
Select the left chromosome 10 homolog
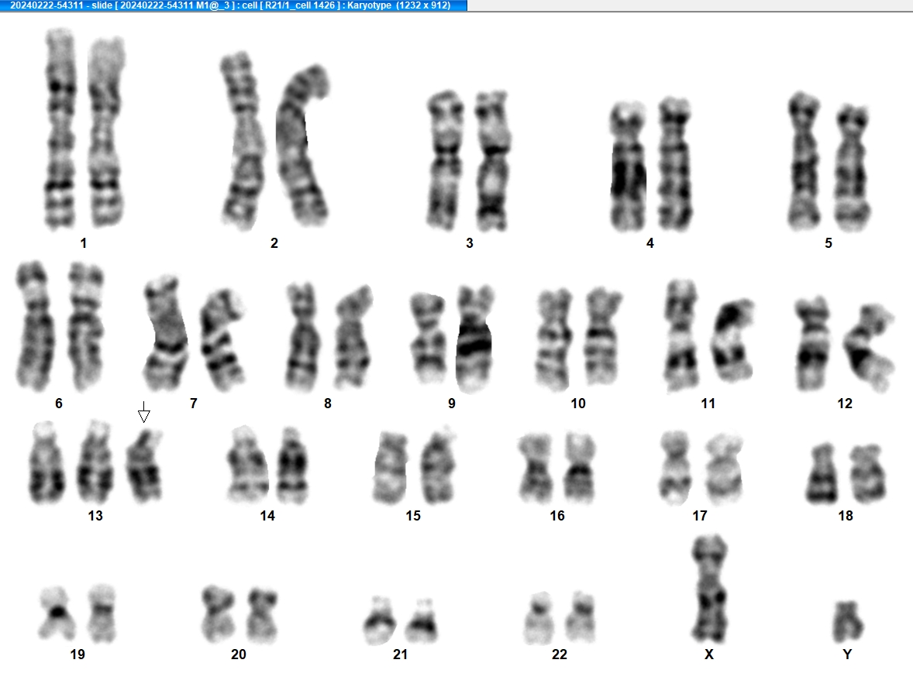point(553,340)
